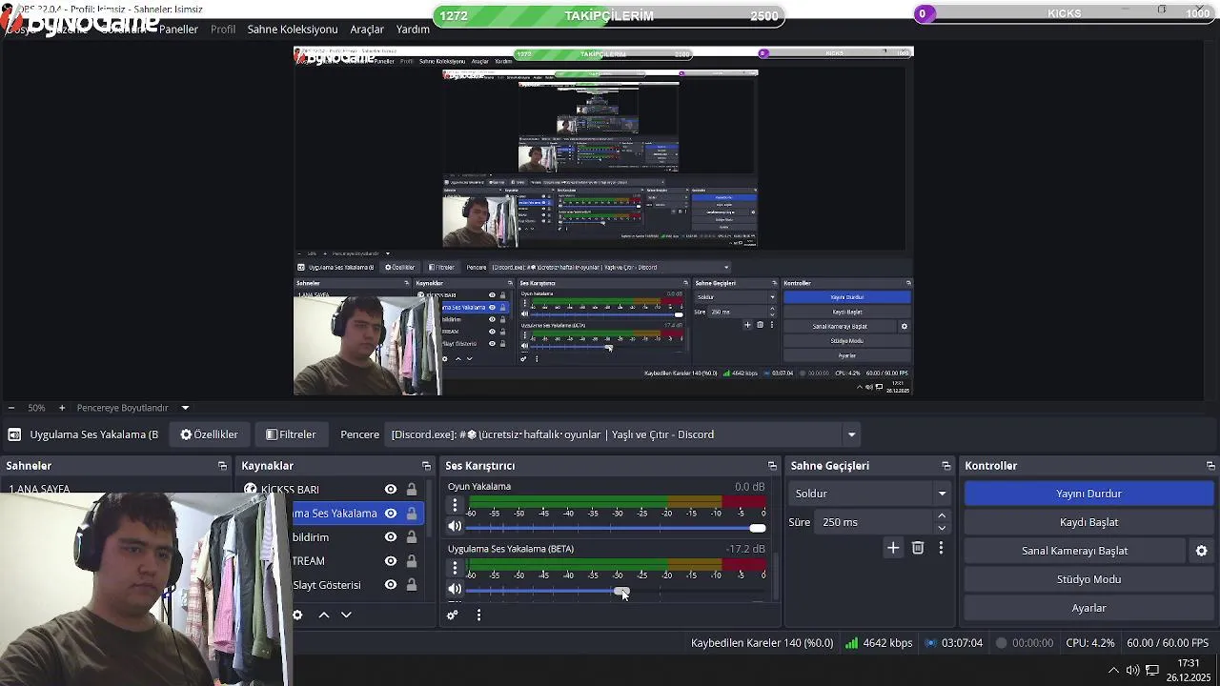Screen dimensions: 1220x686
Task: Click the Süre 250 ms input field
Action: (x=872, y=522)
